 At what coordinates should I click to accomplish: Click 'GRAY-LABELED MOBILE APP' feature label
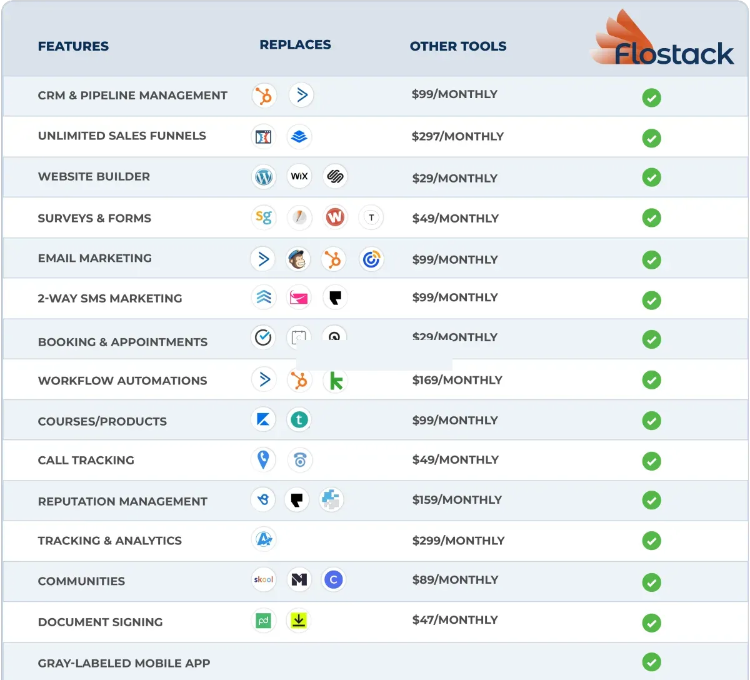[x=124, y=663]
